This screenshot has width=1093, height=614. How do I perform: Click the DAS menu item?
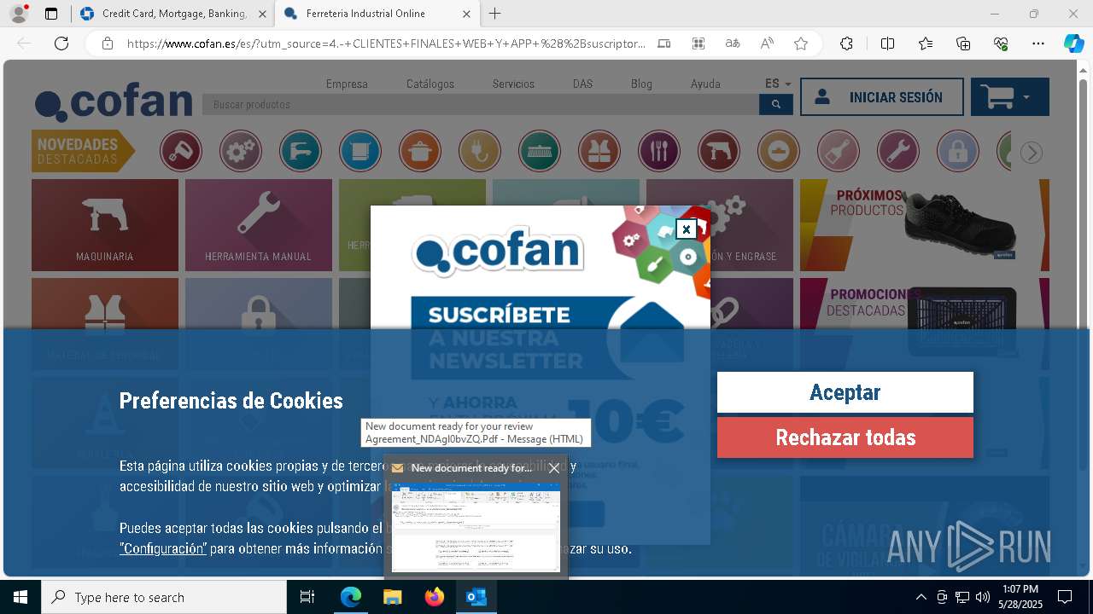click(x=582, y=84)
